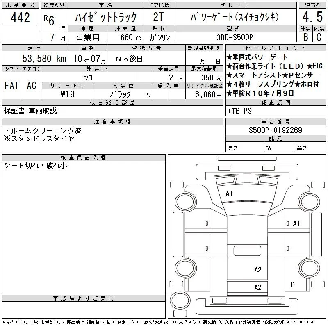Click the recycle deposit 6,860円 field
The height and width of the screenshot is (328, 328).
pos(204,94)
